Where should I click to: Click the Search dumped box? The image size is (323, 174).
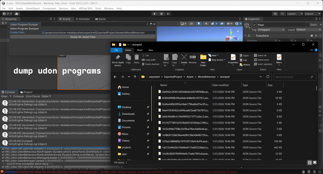(295, 77)
